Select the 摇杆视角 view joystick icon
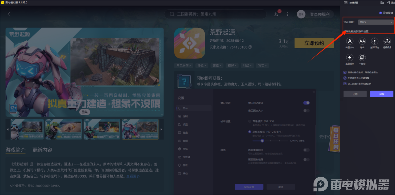The image size is (395, 195). [387, 41]
